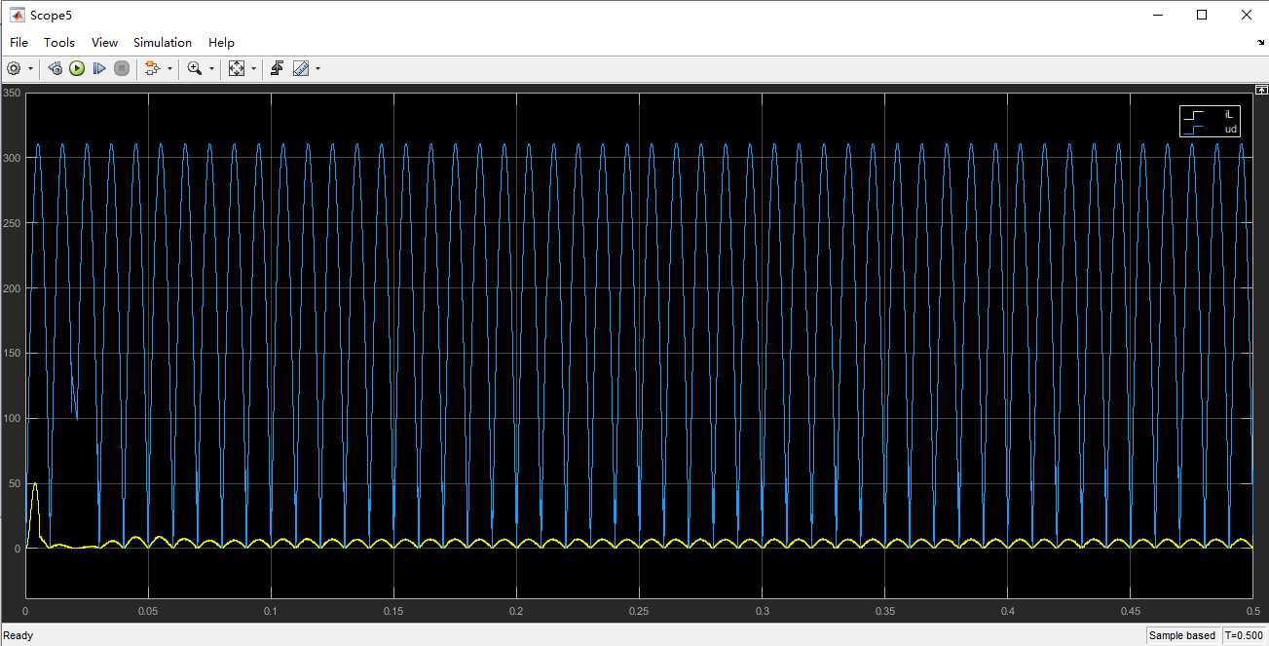Click the Ready status text
The image size is (1269, 646).
point(19,635)
